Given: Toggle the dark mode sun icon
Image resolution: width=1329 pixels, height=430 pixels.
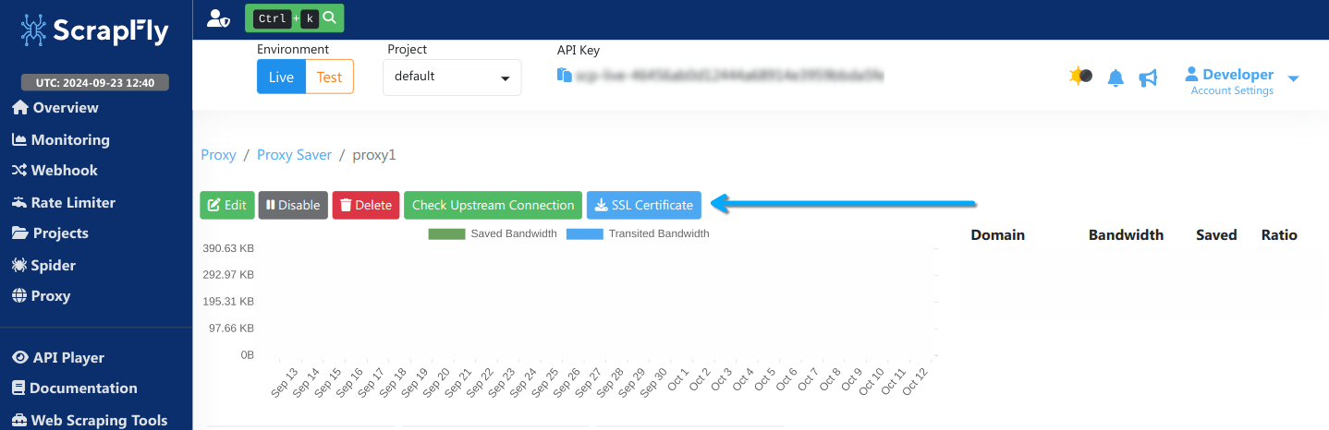Looking at the screenshot, I should [1079, 77].
